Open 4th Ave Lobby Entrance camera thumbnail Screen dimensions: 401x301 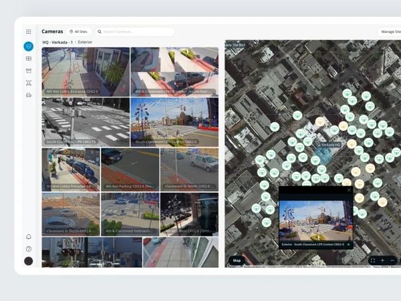click(x=86, y=72)
